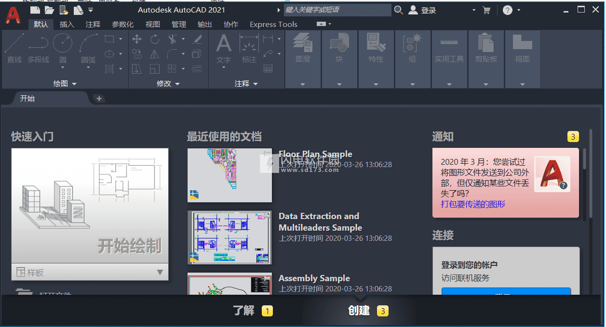Click the Open from Web & Mobile icon
The width and height of the screenshot is (606, 327).
pos(64,10)
